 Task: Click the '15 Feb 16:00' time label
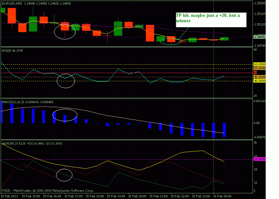(x=52, y=196)
